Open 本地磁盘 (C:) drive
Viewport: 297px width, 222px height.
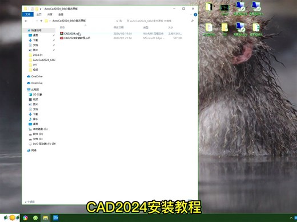[x=40, y=129]
